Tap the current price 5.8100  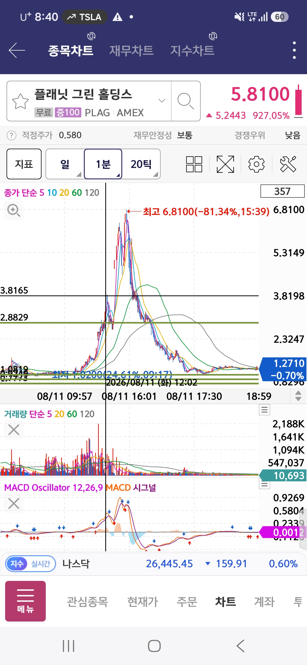pyautogui.click(x=260, y=94)
